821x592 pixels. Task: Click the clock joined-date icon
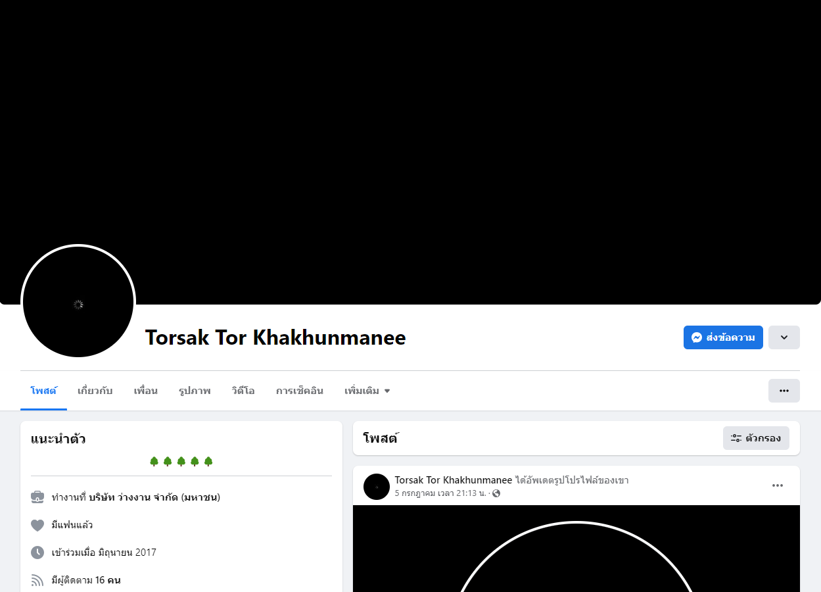37,553
